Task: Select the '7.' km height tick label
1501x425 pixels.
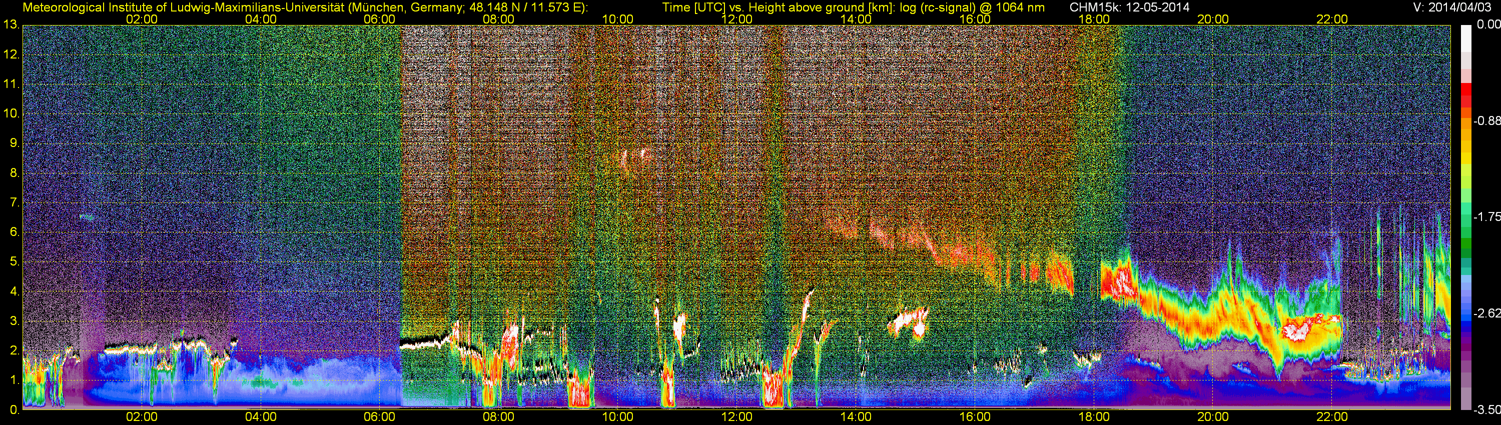Action: tap(15, 202)
